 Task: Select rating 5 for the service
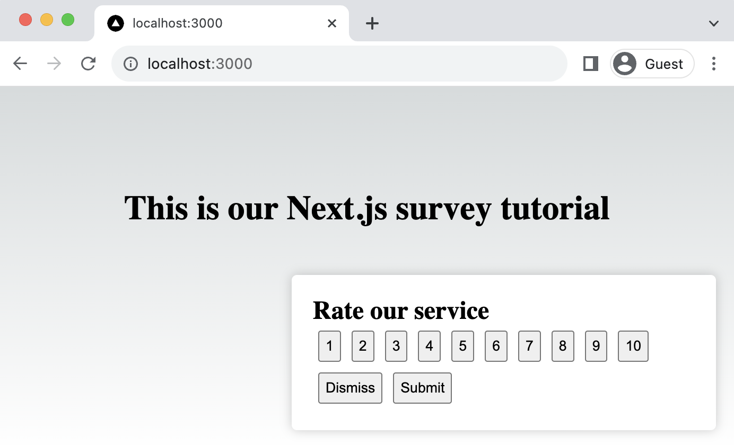[x=462, y=346]
